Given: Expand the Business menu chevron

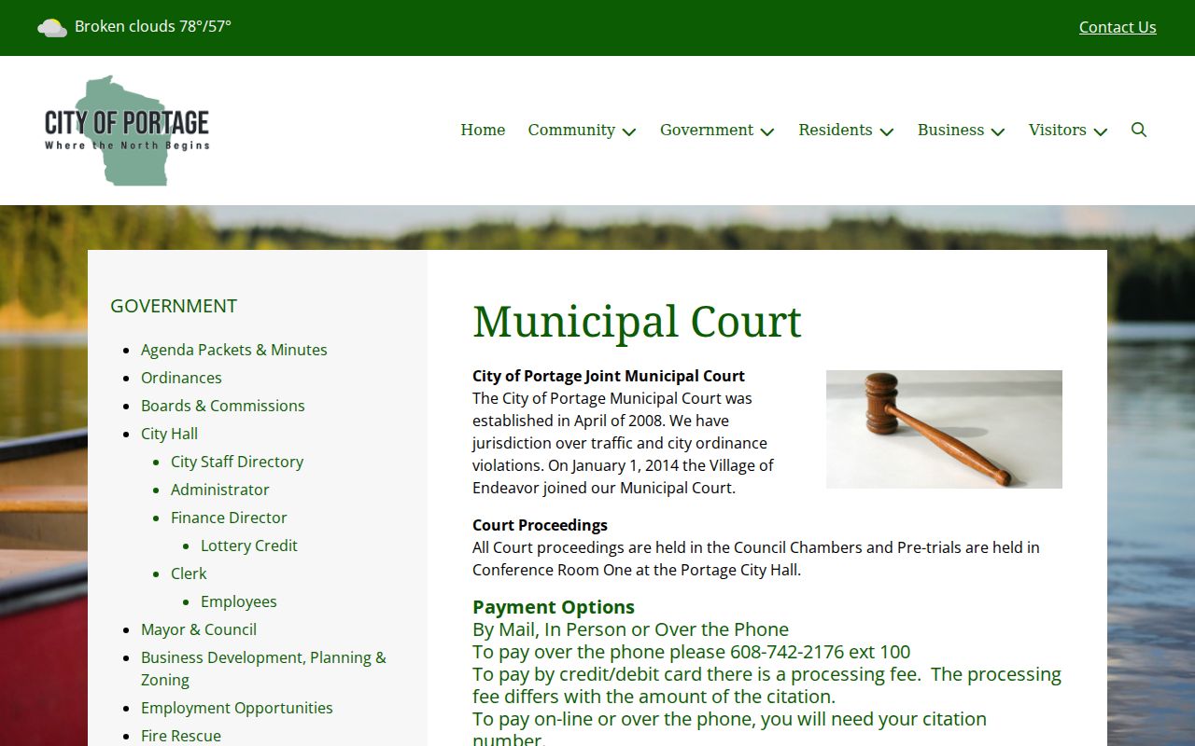Looking at the screenshot, I should pyautogui.click(x=998, y=131).
